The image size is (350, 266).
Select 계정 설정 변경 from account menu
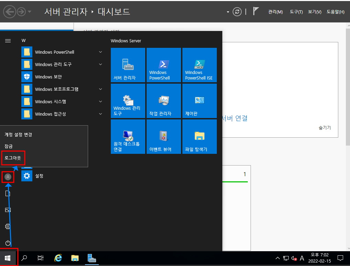point(18,135)
